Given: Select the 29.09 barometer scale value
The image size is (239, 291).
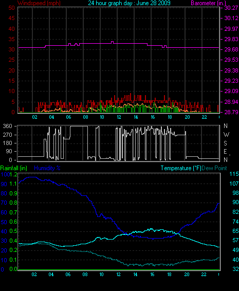Looking at the screenshot, I should pos(231,91).
